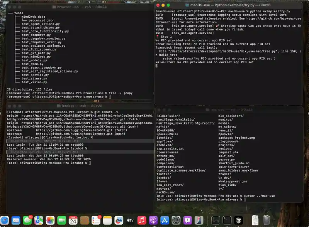This screenshot has width=309, height=227.
Task: Open the Cursor cube icon in dock
Action: click(x=238, y=220)
